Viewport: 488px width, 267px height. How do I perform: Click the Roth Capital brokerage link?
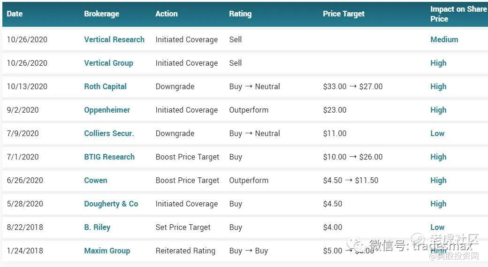[x=105, y=86]
